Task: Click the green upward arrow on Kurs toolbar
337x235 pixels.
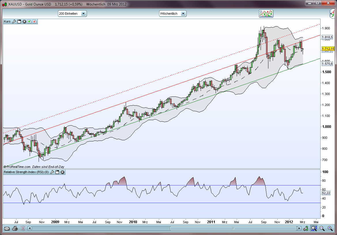Action: (x=29, y=21)
